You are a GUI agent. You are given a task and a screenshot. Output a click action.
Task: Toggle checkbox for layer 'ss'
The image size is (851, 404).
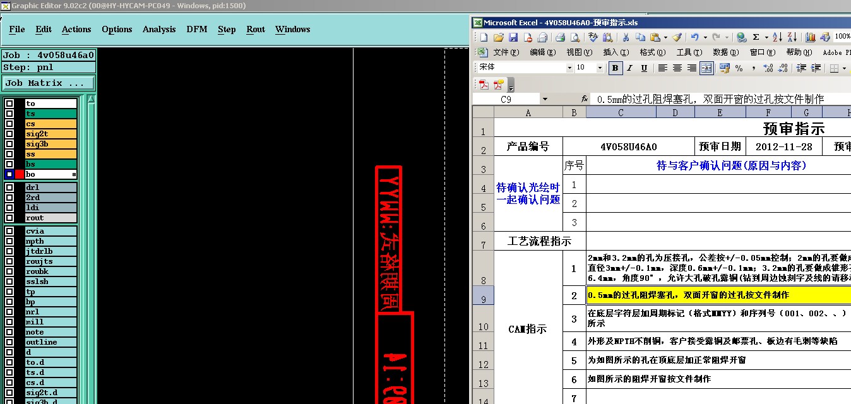tap(9, 154)
